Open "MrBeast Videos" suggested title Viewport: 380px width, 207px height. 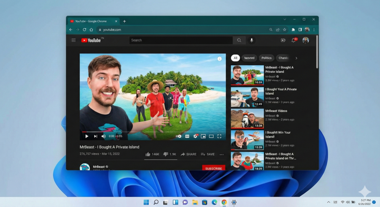click(x=276, y=111)
